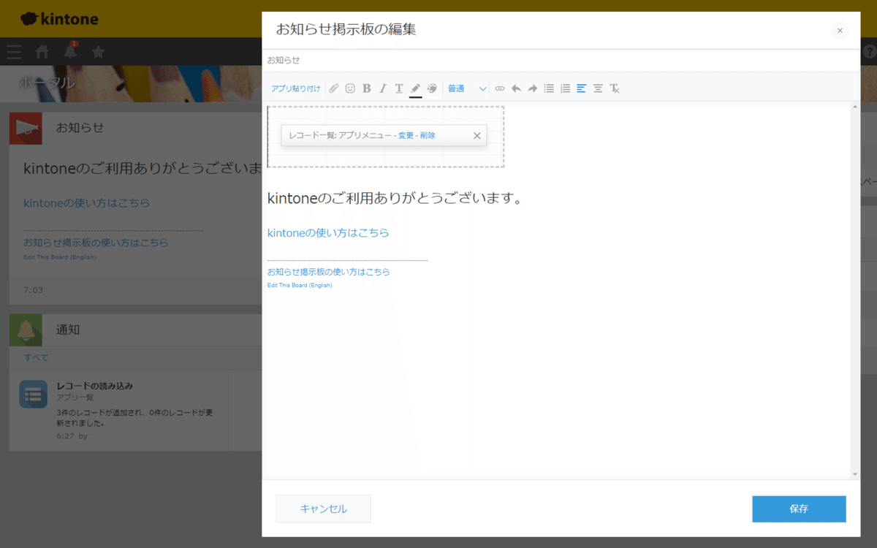
Task: Toggle italic text formatting
Action: (x=383, y=88)
